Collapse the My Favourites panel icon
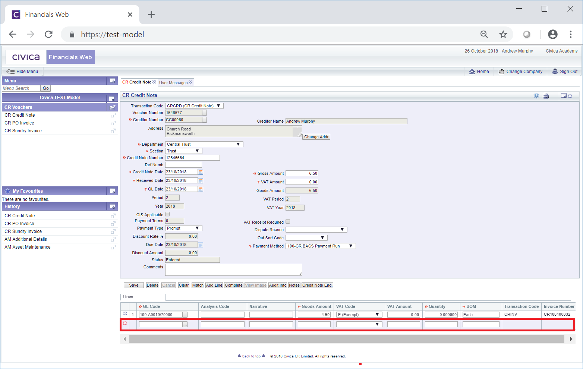583x369 pixels. pos(112,191)
